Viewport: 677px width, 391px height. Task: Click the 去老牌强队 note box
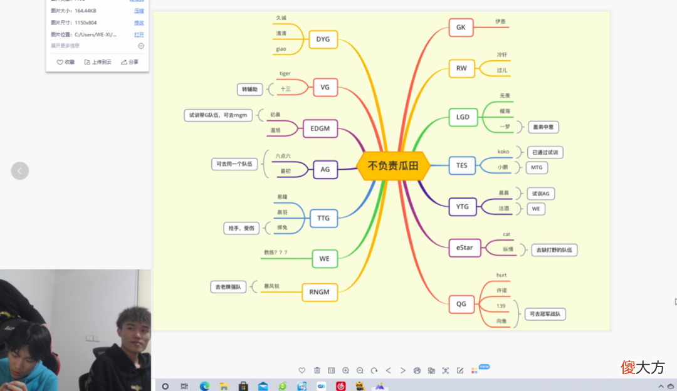click(228, 287)
